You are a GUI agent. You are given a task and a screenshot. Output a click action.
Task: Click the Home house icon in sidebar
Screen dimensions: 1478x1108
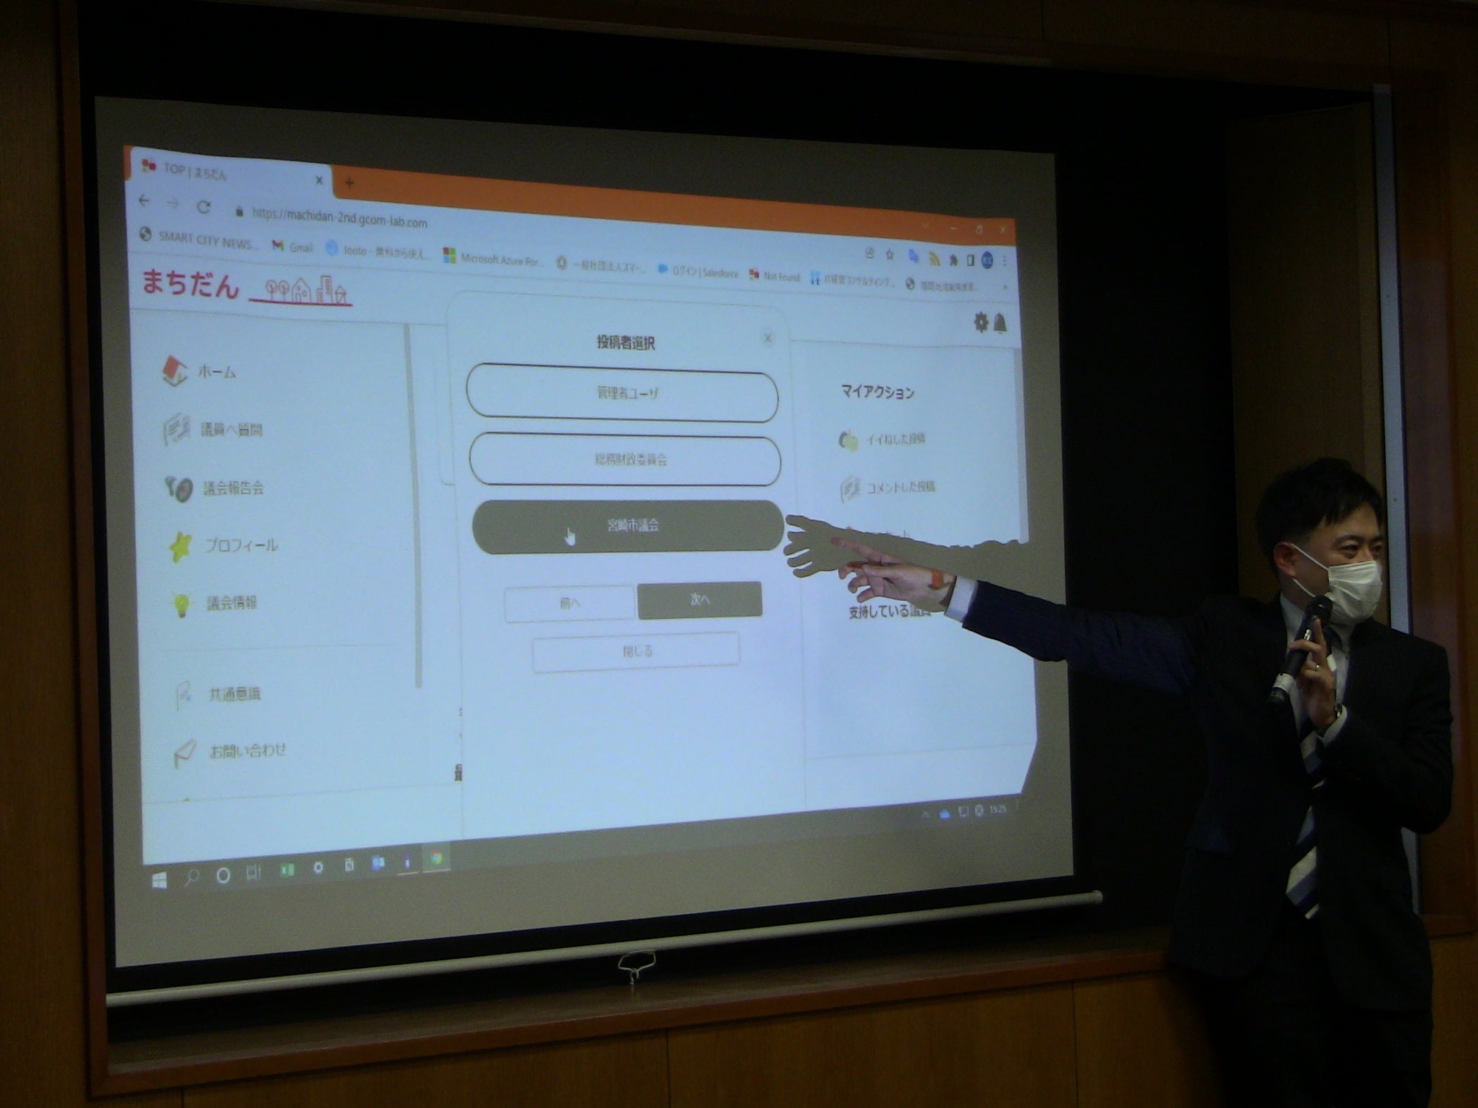coord(174,370)
